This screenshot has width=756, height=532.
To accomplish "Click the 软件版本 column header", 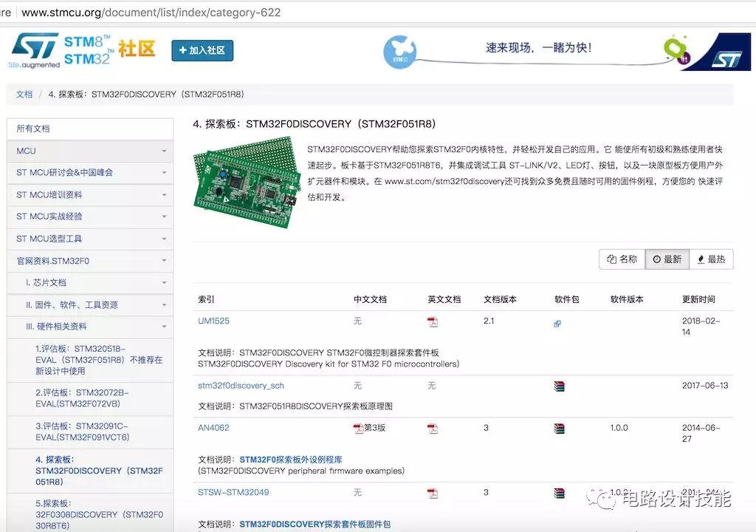I will pos(627,300).
